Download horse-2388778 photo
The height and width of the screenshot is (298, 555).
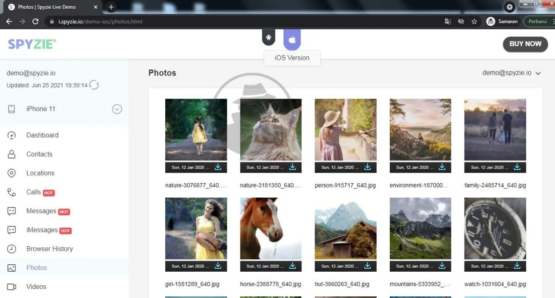pyautogui.click(x=293, y=266)
